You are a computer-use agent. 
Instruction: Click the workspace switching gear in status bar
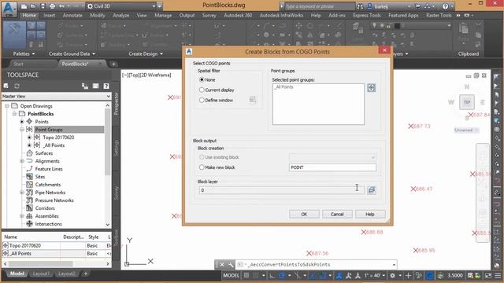(392, 275)
